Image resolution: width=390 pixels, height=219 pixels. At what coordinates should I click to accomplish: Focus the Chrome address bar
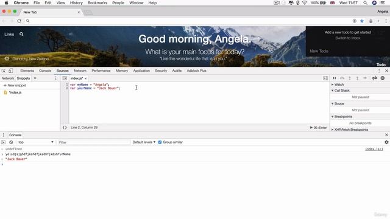189,21
